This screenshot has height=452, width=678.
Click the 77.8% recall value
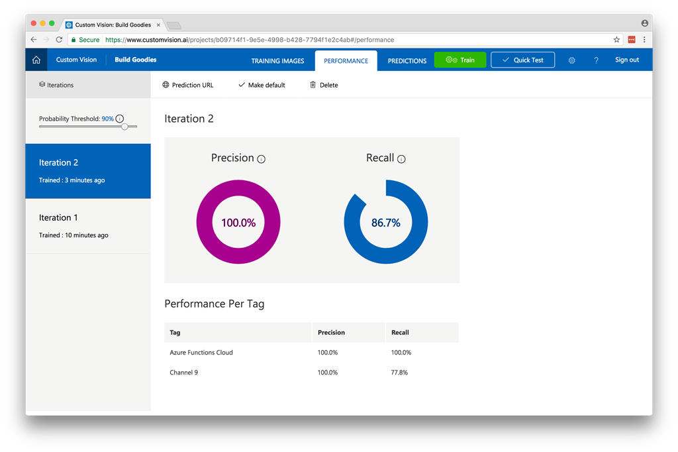tap(399, 372)
